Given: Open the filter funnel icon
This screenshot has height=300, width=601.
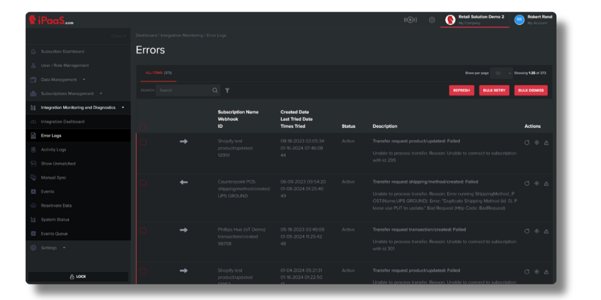Looking at the screenshot, I should (227, 90).
